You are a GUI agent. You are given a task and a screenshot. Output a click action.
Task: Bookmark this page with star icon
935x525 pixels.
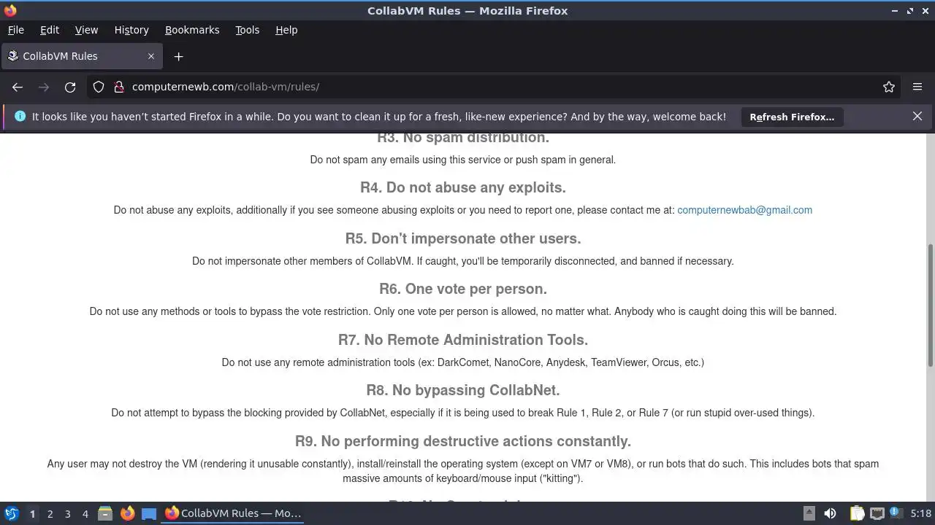point(889,87)
